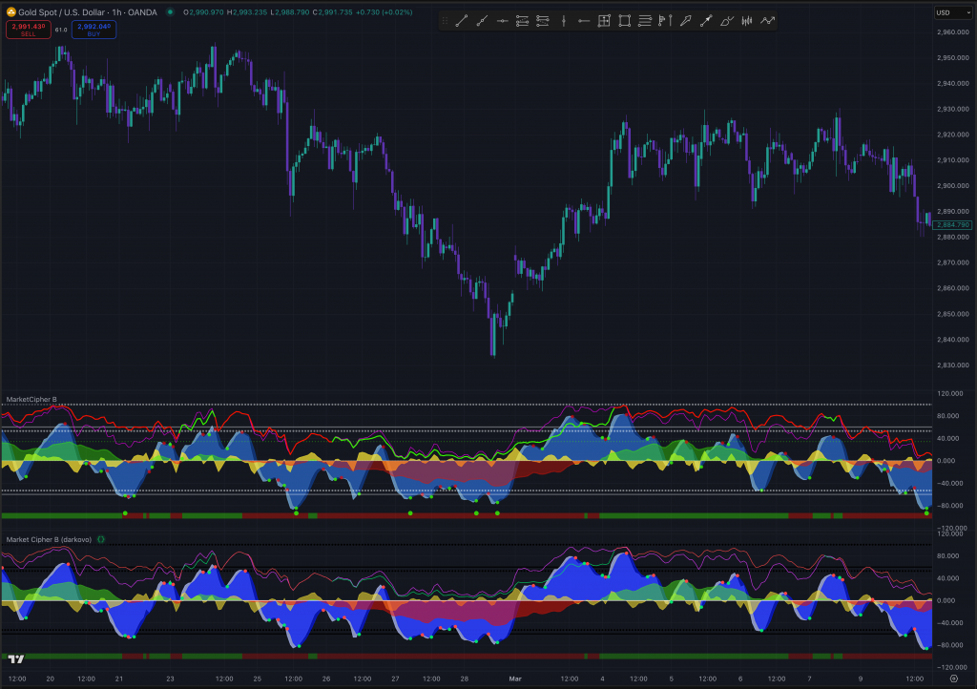
Task: Select the bars pattern tool
Action: [x=747, y=20]
